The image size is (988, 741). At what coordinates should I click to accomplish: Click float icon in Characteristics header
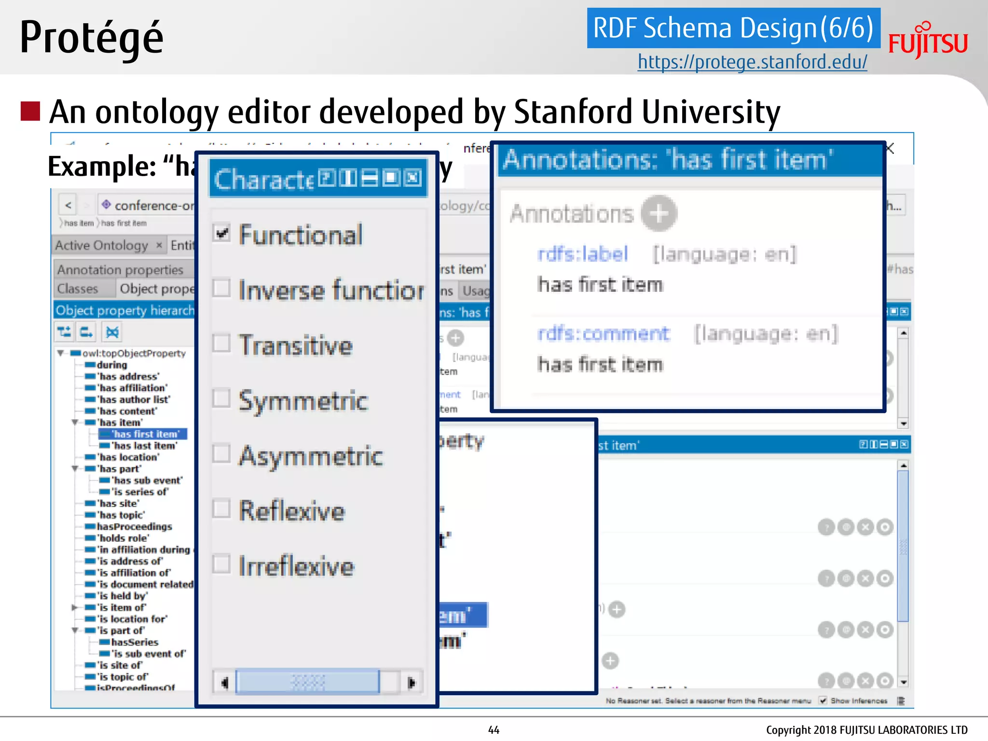(x=391, y=178)
